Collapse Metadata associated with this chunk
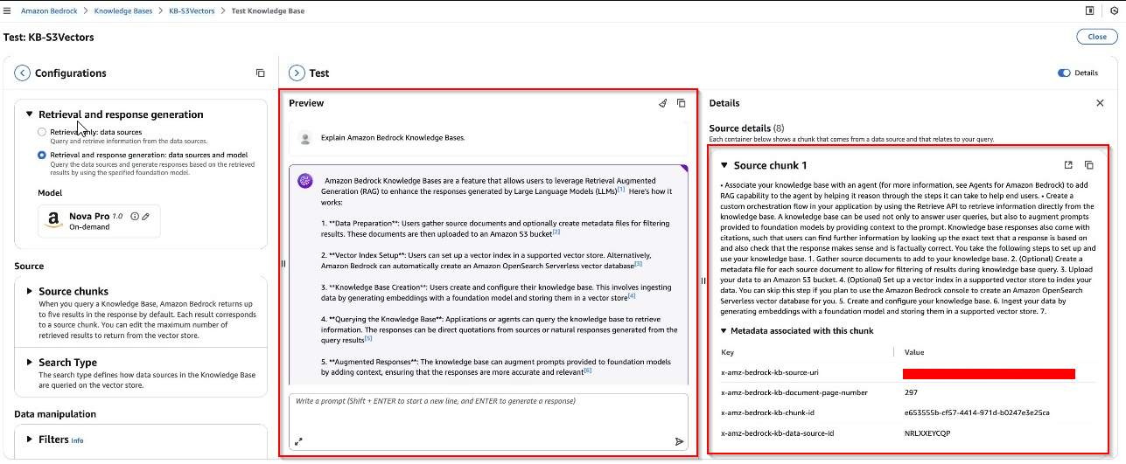 (x=724, y=331)
